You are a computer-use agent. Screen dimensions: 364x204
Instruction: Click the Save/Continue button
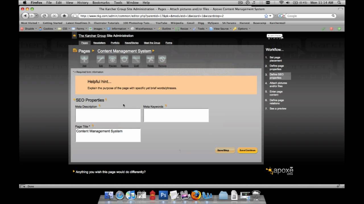pyautogui.click(x=247, y=150)
